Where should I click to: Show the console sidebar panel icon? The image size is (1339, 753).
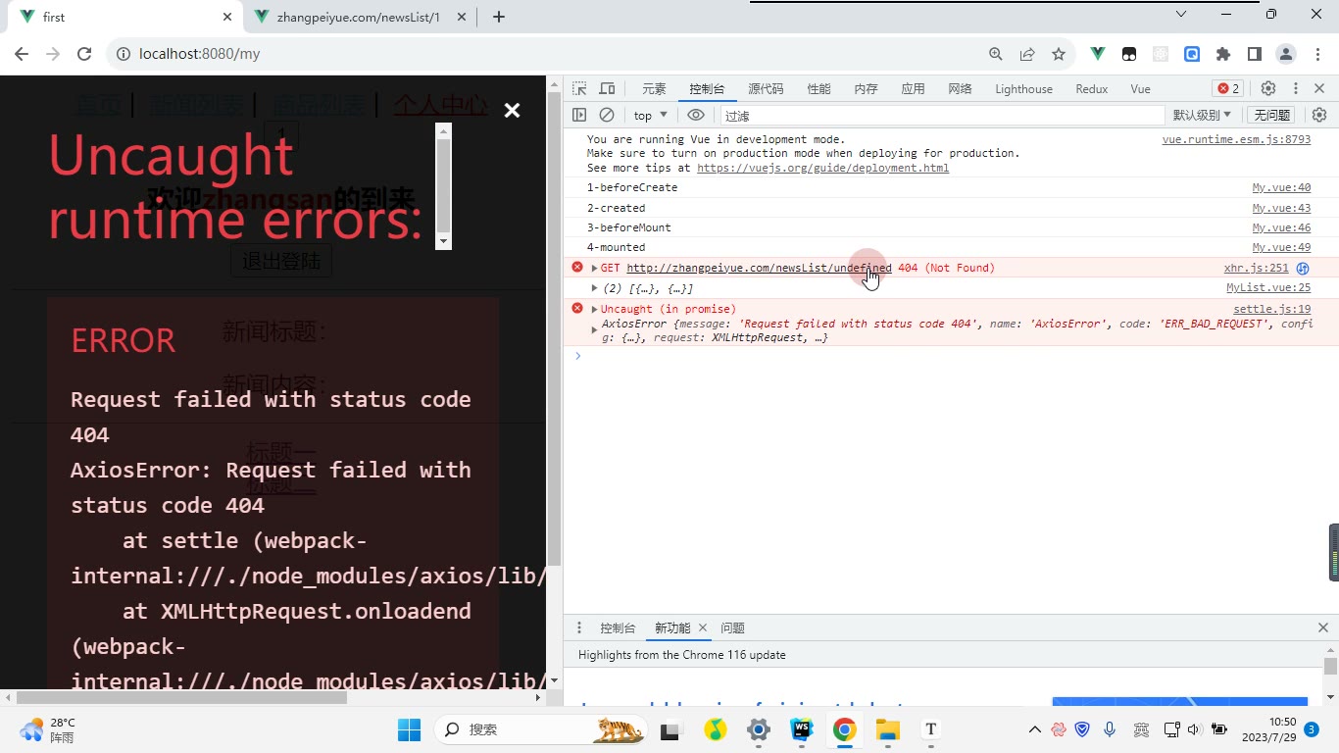579,115
